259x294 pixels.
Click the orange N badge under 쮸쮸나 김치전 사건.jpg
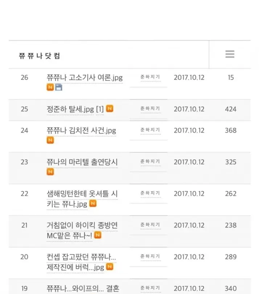coord(50,140)
